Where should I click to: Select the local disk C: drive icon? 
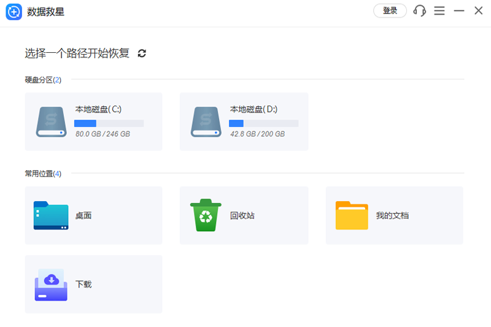[51, 121]
